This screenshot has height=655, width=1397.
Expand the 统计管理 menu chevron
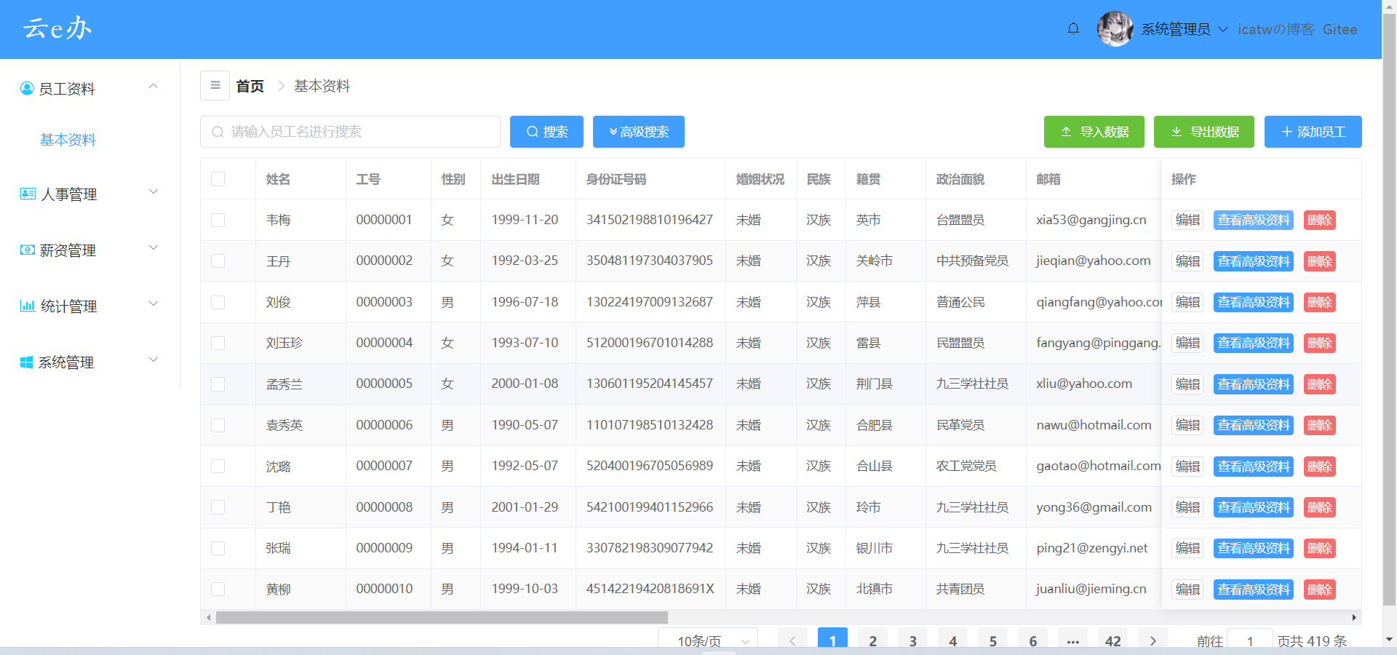coord(154,303)
